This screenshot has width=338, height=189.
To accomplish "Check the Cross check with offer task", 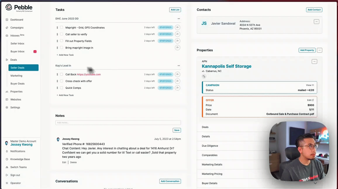I will pyautogui.click(x=61, y=81).
